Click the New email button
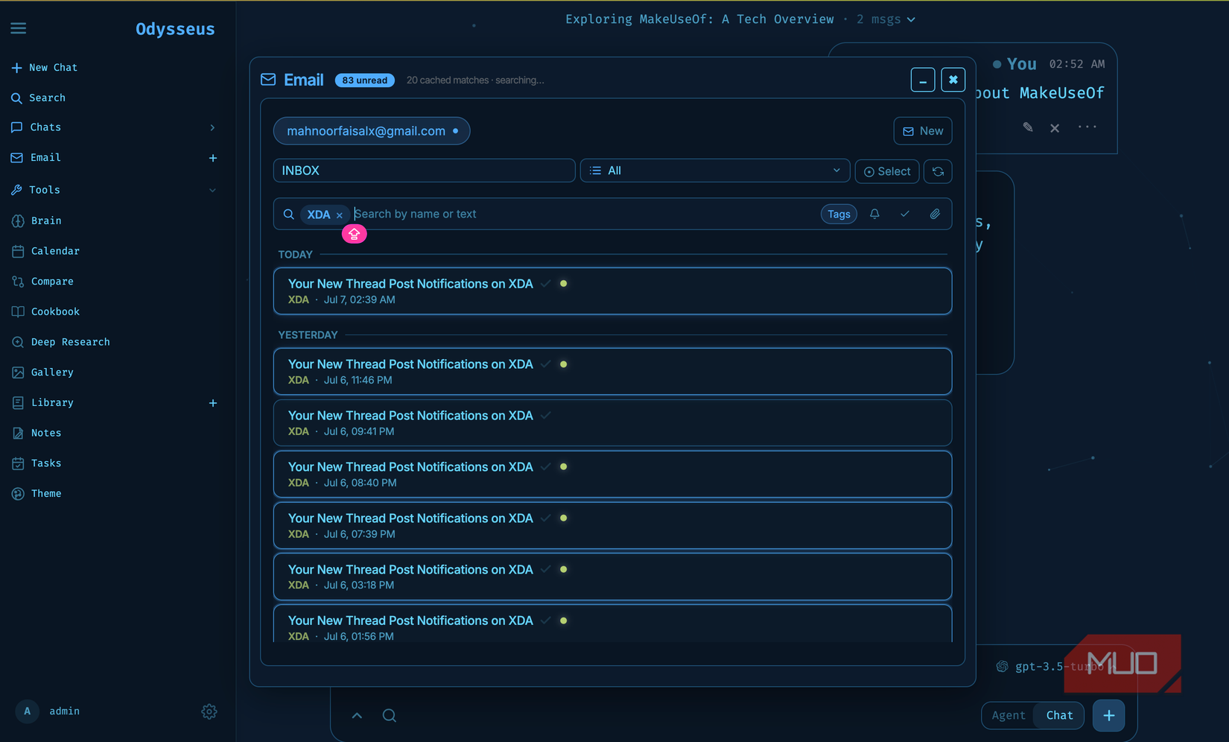This screenshot has height=742, width=1229. click(923, 131)
